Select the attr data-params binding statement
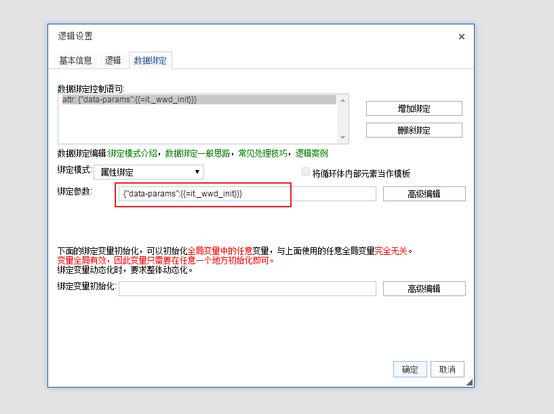The height and width of the screenshot is (414, 554). coord(197,100)
